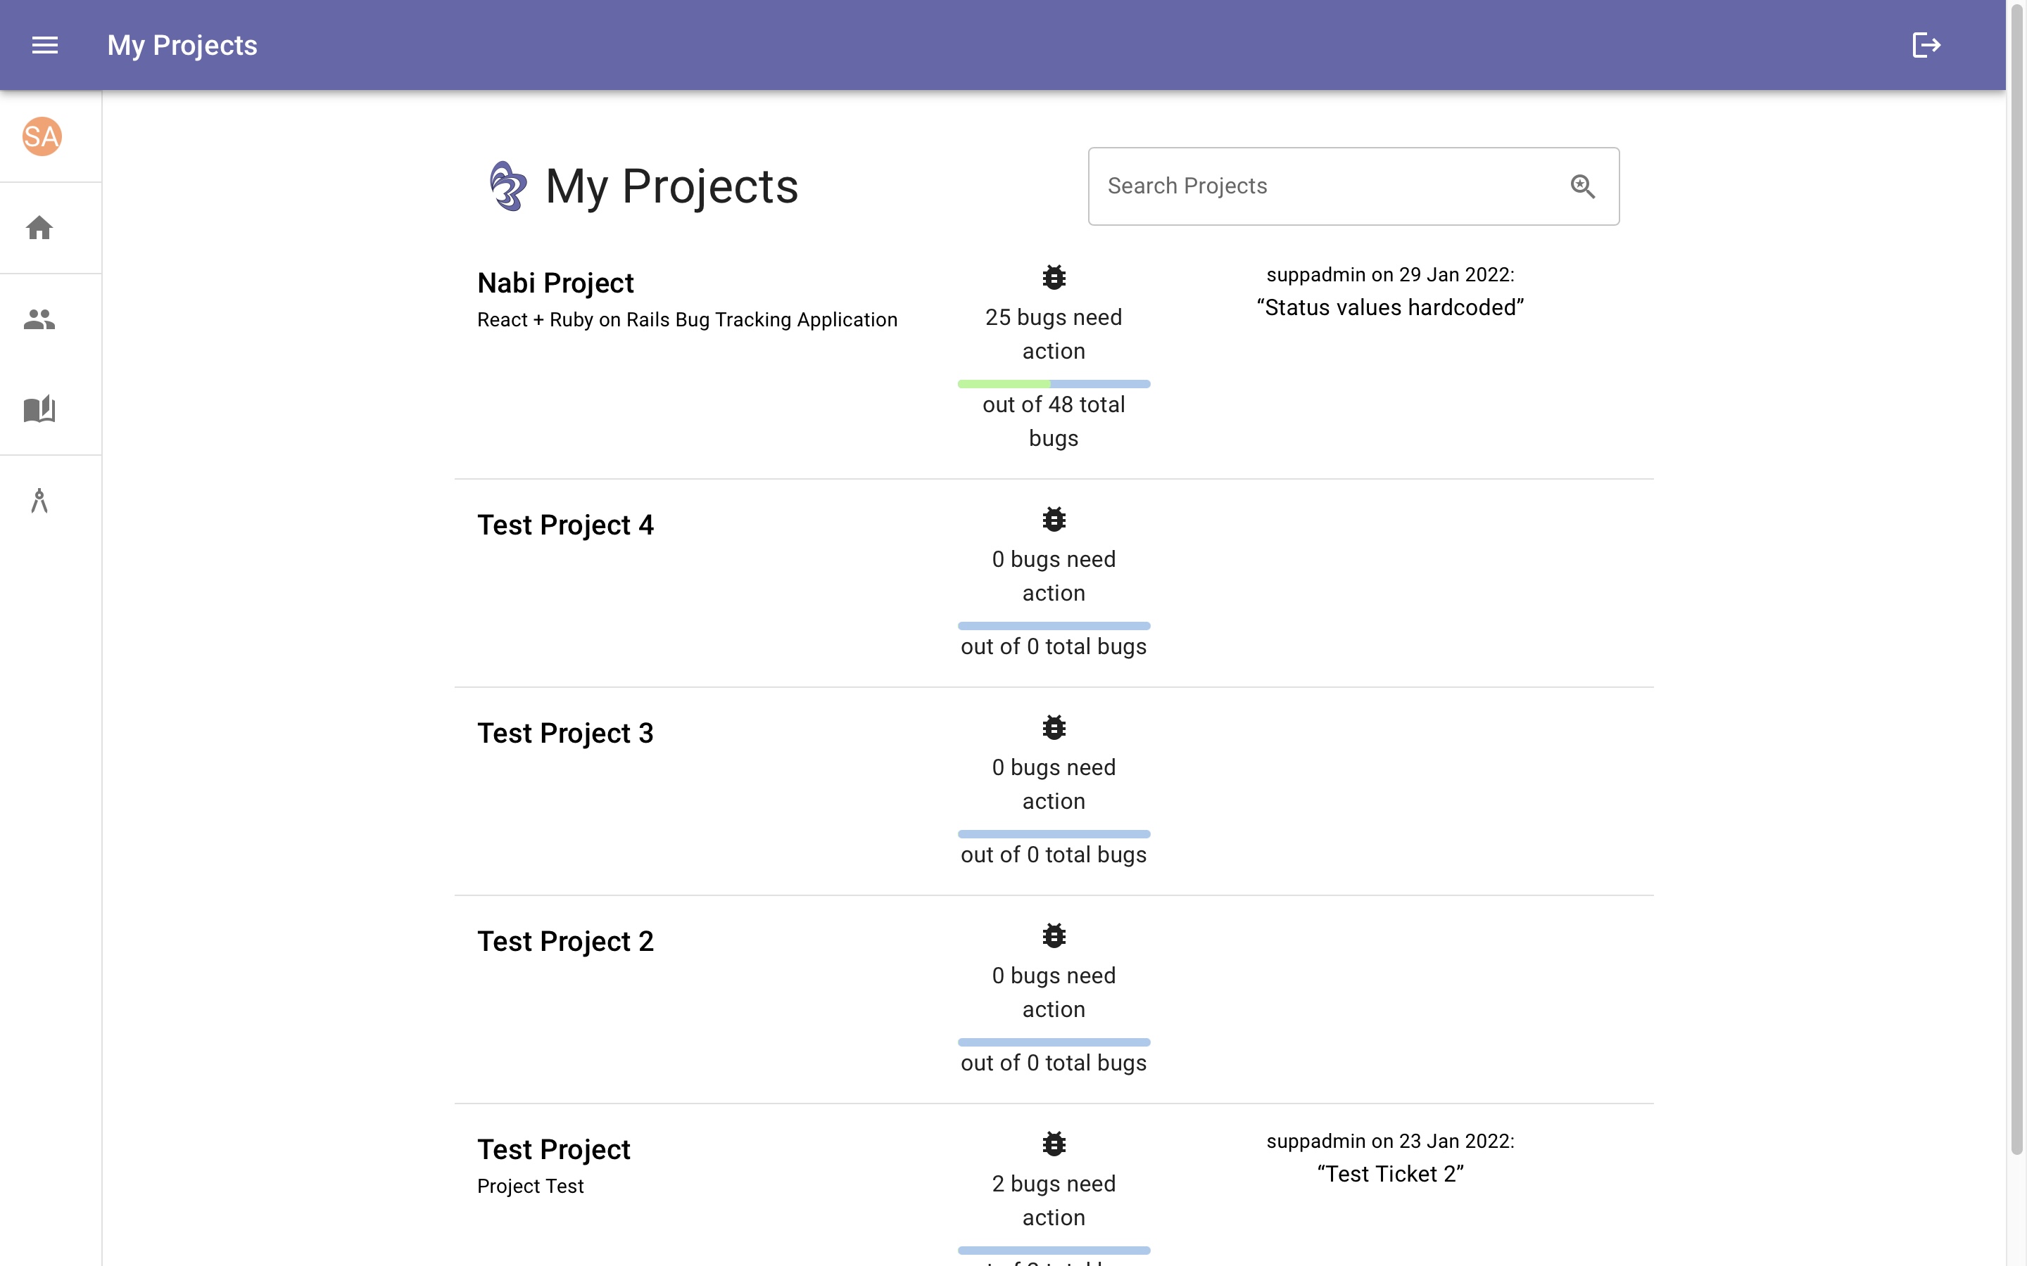The width and height of the screenshot is (2027, 1266).
Task: Click the bug icon for Test Project 4
Action: click(1053, 519)
